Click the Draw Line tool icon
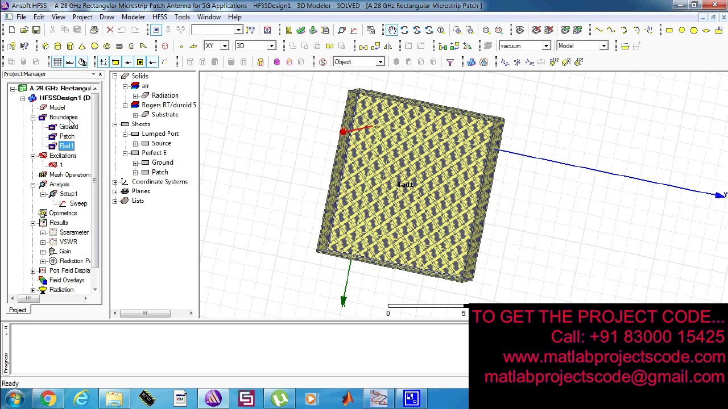The width and height of the screenshot is (728, 409). point(599,30)
